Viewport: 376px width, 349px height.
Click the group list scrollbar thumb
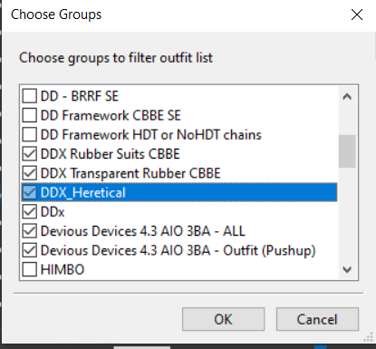(347, 151)
